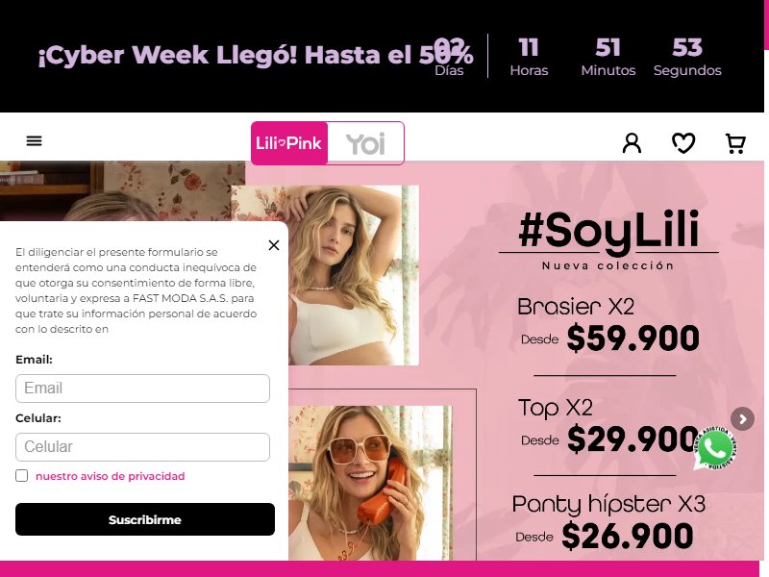Open the shopping cart icon
The height and width of the screenshot is (577, 769).
(x=735, y=143)
